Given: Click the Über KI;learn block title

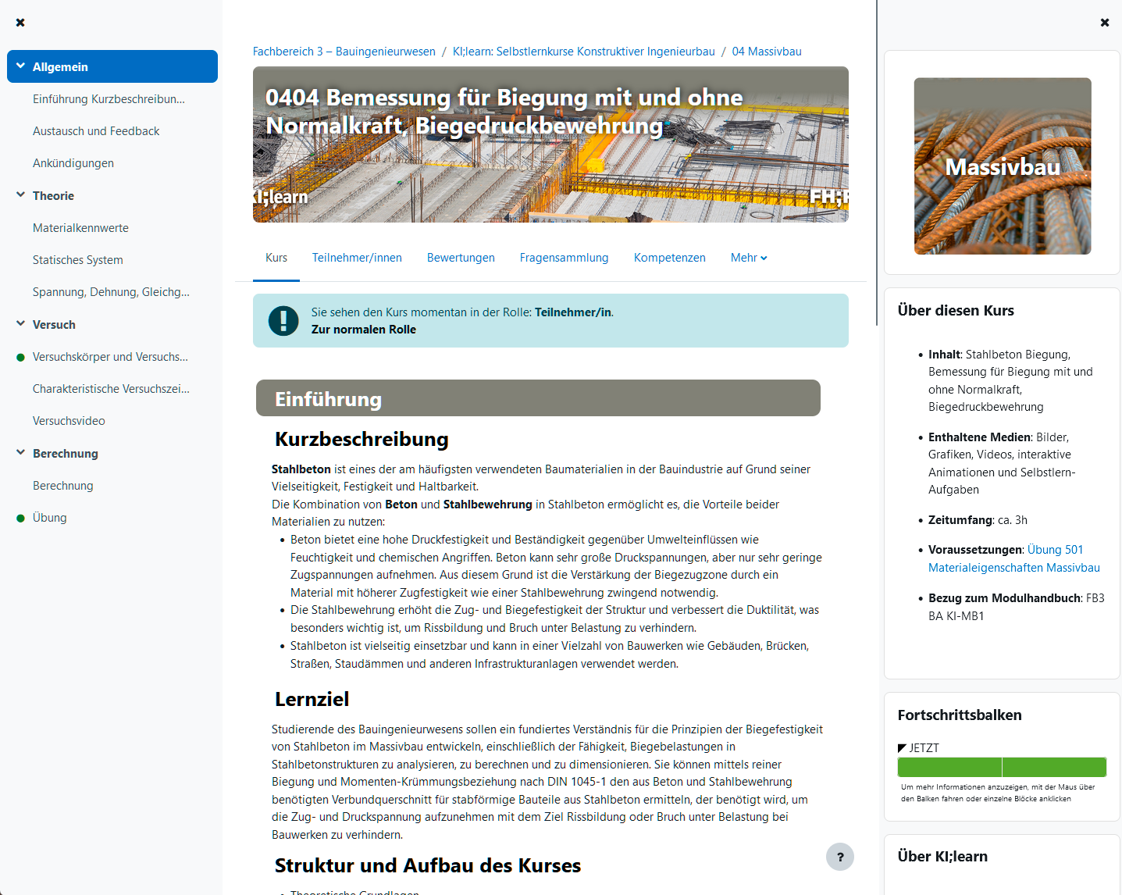Looking at the screenshot, I should point(942,857).
